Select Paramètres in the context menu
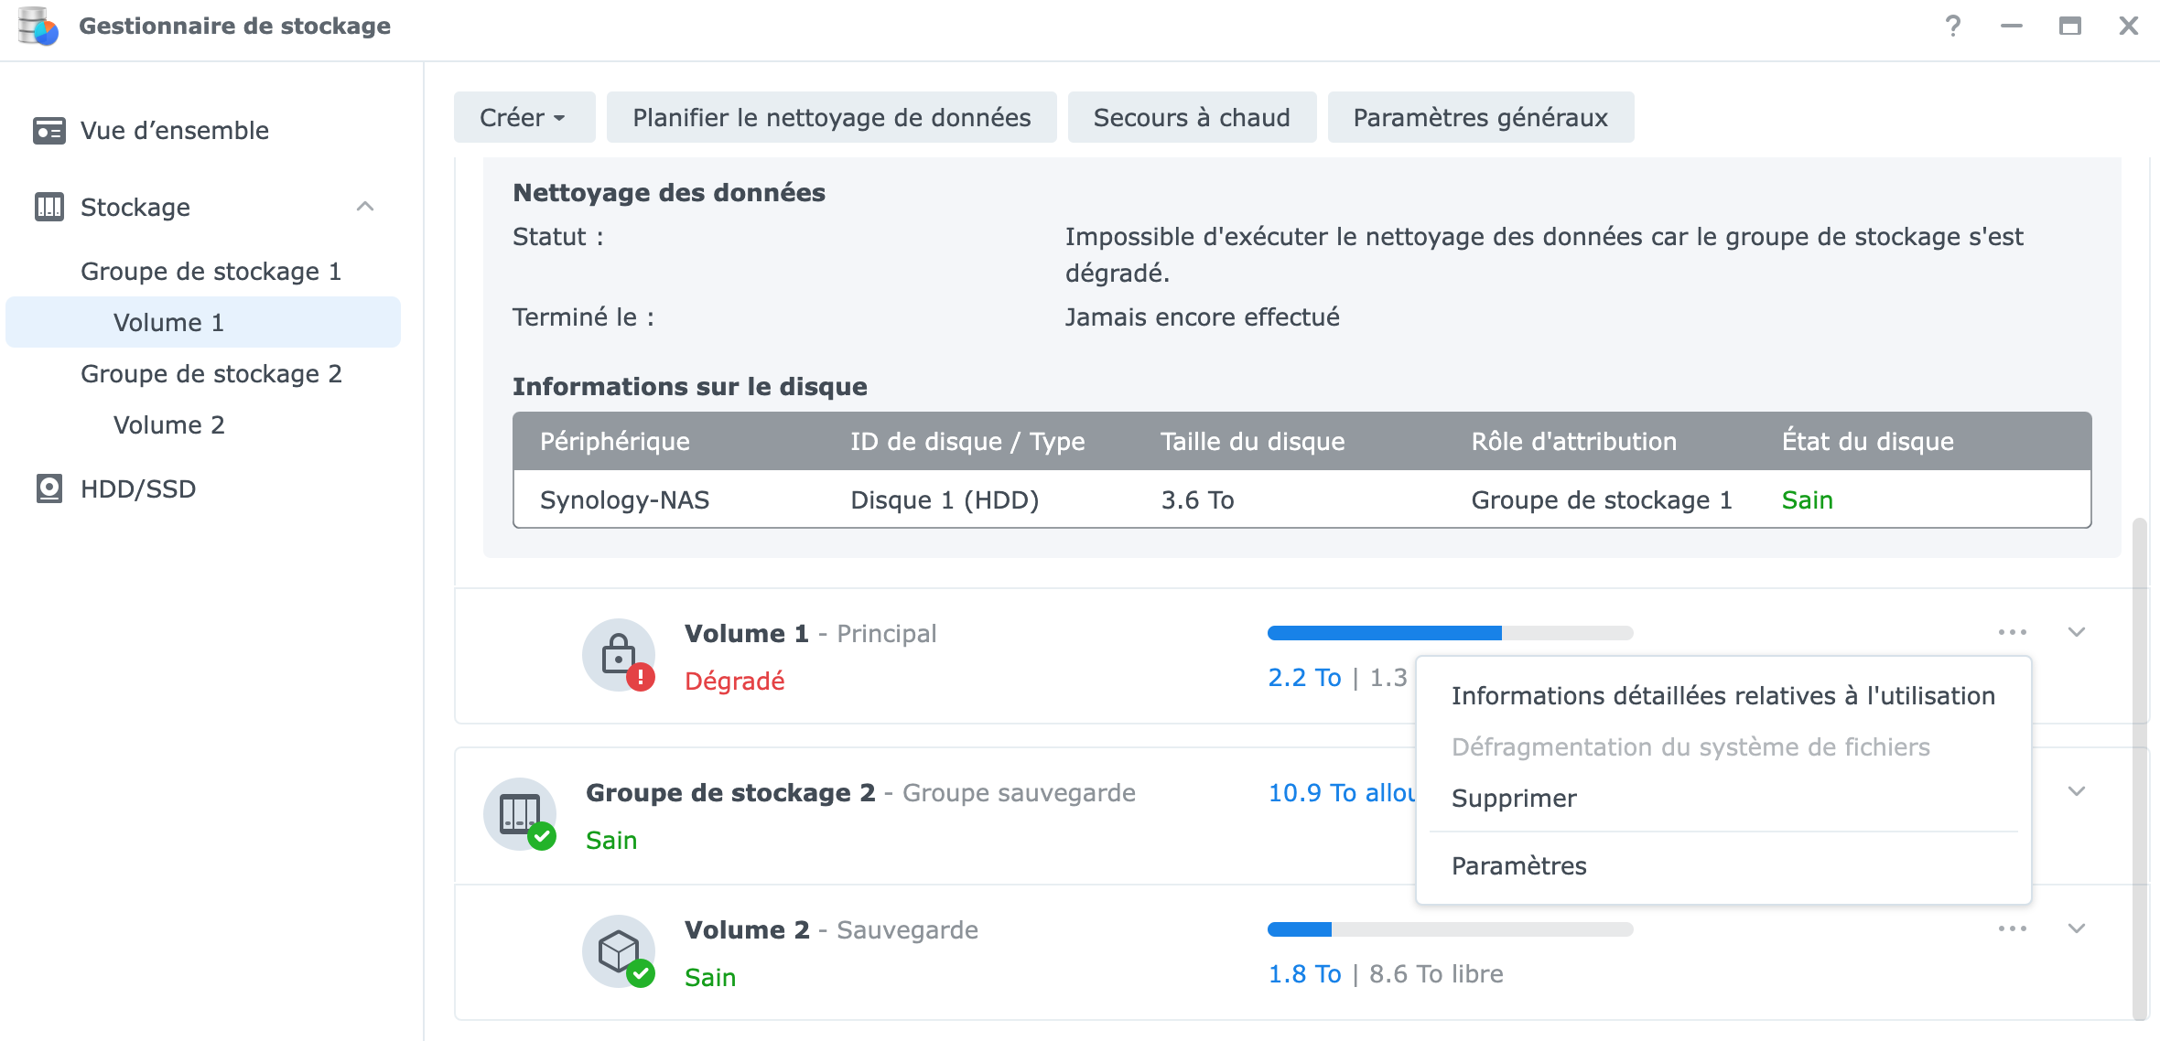Viewport: 2160px width, 1041px height. pos(1518,866)
